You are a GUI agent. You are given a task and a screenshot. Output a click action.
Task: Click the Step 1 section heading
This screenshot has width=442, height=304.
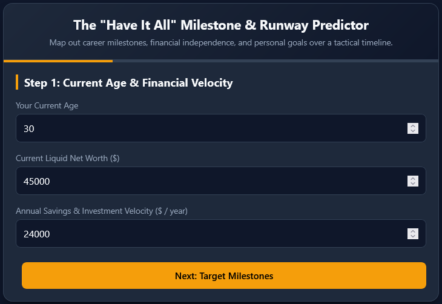point(128,83)
